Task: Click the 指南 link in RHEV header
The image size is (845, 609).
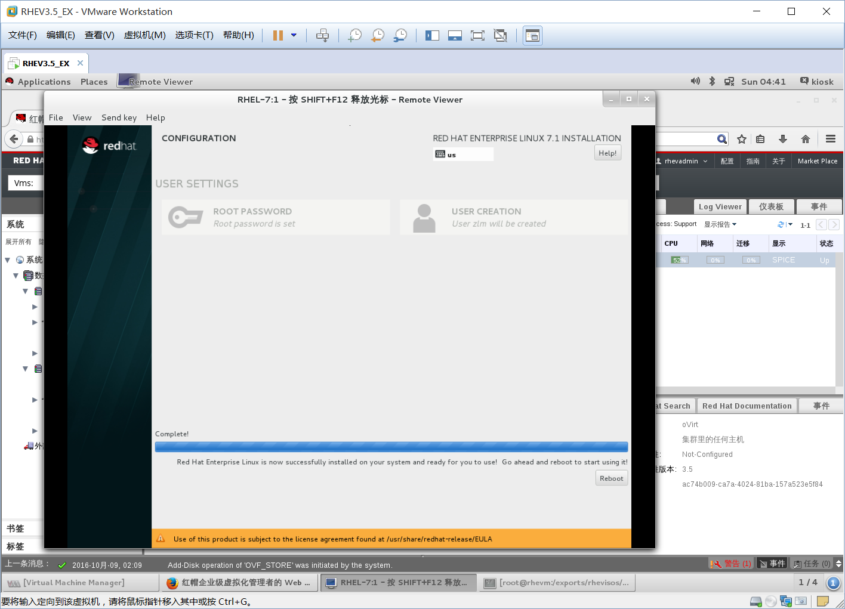Action: [x=753, y=161]
